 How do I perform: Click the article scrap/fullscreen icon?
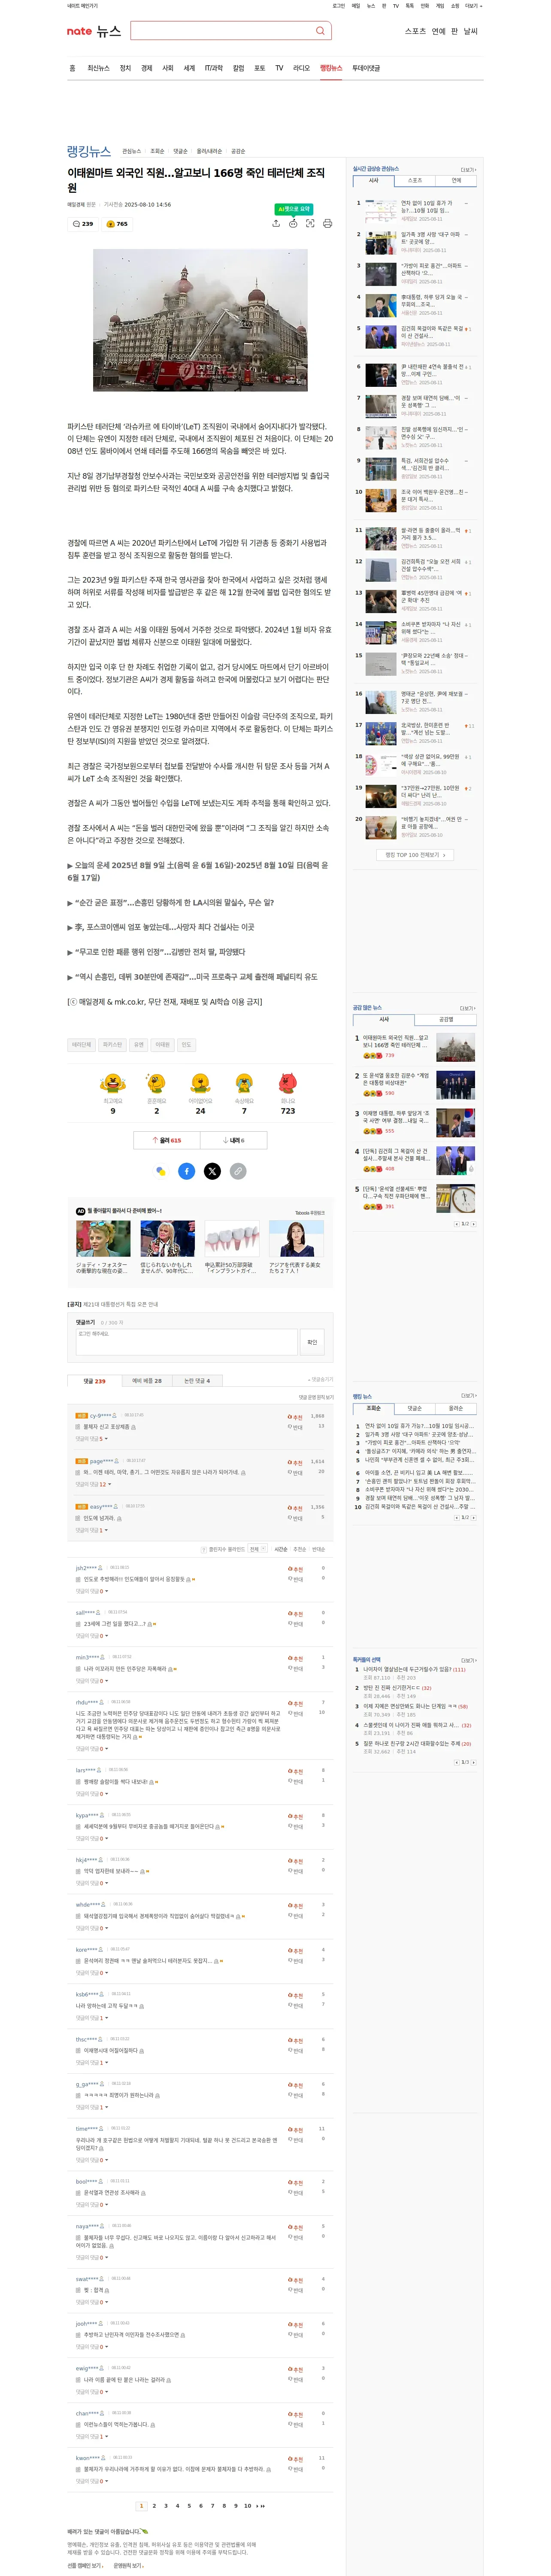[x=310, y=223]
